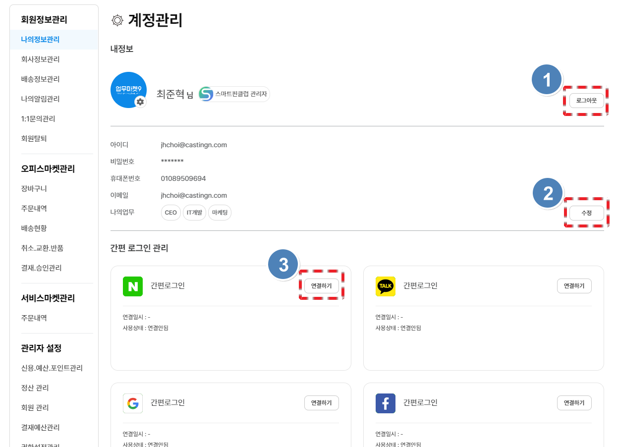Click the Naver logo icon

coord(133,286)
